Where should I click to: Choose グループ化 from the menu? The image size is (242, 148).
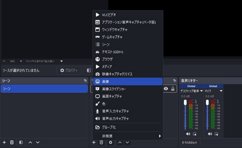(128, 127)
